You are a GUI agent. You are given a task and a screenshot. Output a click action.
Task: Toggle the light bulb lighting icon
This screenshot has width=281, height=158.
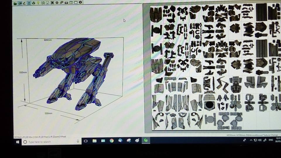[x=38, y=3]
